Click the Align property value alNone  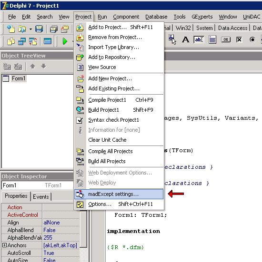pyautogui.click(x=61, y=223)
